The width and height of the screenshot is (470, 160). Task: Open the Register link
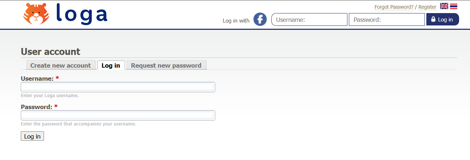[427, 7]
